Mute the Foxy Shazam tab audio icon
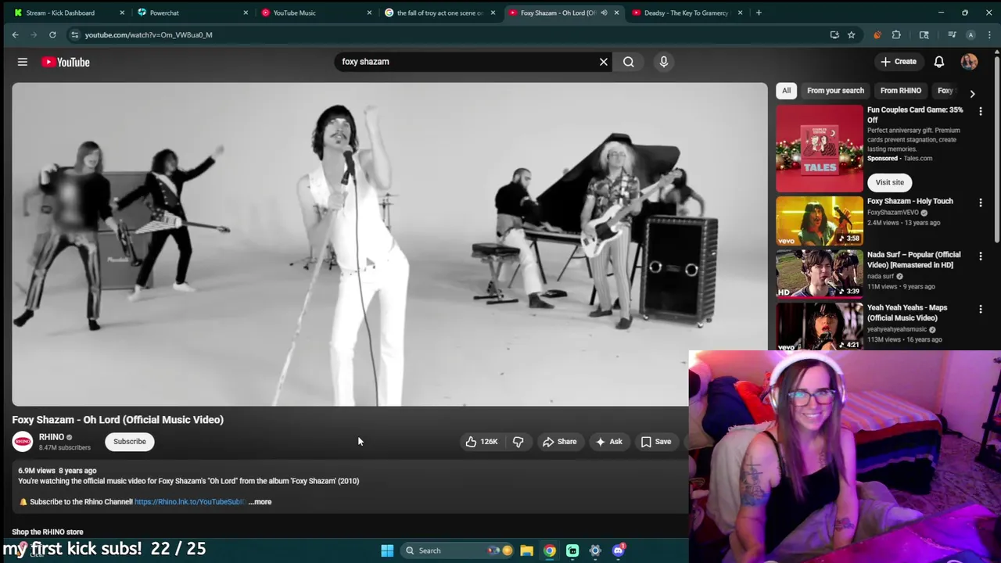The image size is (1001, 563). (604, 13)
